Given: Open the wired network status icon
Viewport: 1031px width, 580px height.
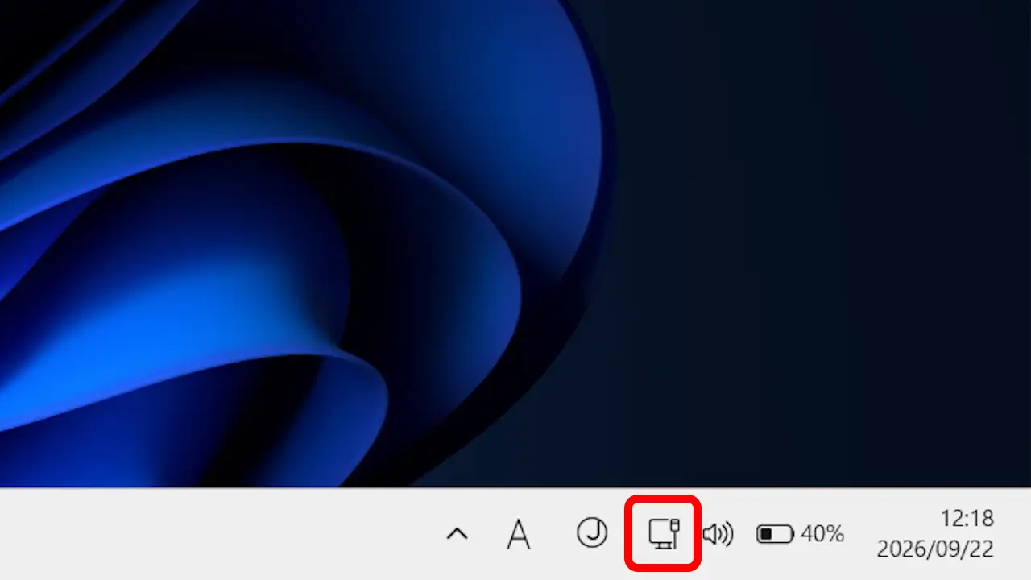Looking at the screenshot, I should (665, 534).
